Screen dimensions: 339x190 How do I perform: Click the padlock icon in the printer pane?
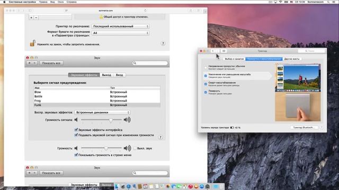(33, 43)
